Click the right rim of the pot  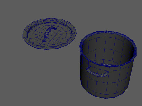[135, 49]
